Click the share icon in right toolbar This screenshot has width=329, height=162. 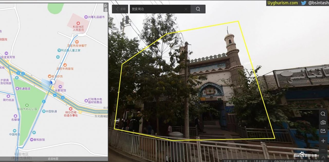click(x=323, y=131)
